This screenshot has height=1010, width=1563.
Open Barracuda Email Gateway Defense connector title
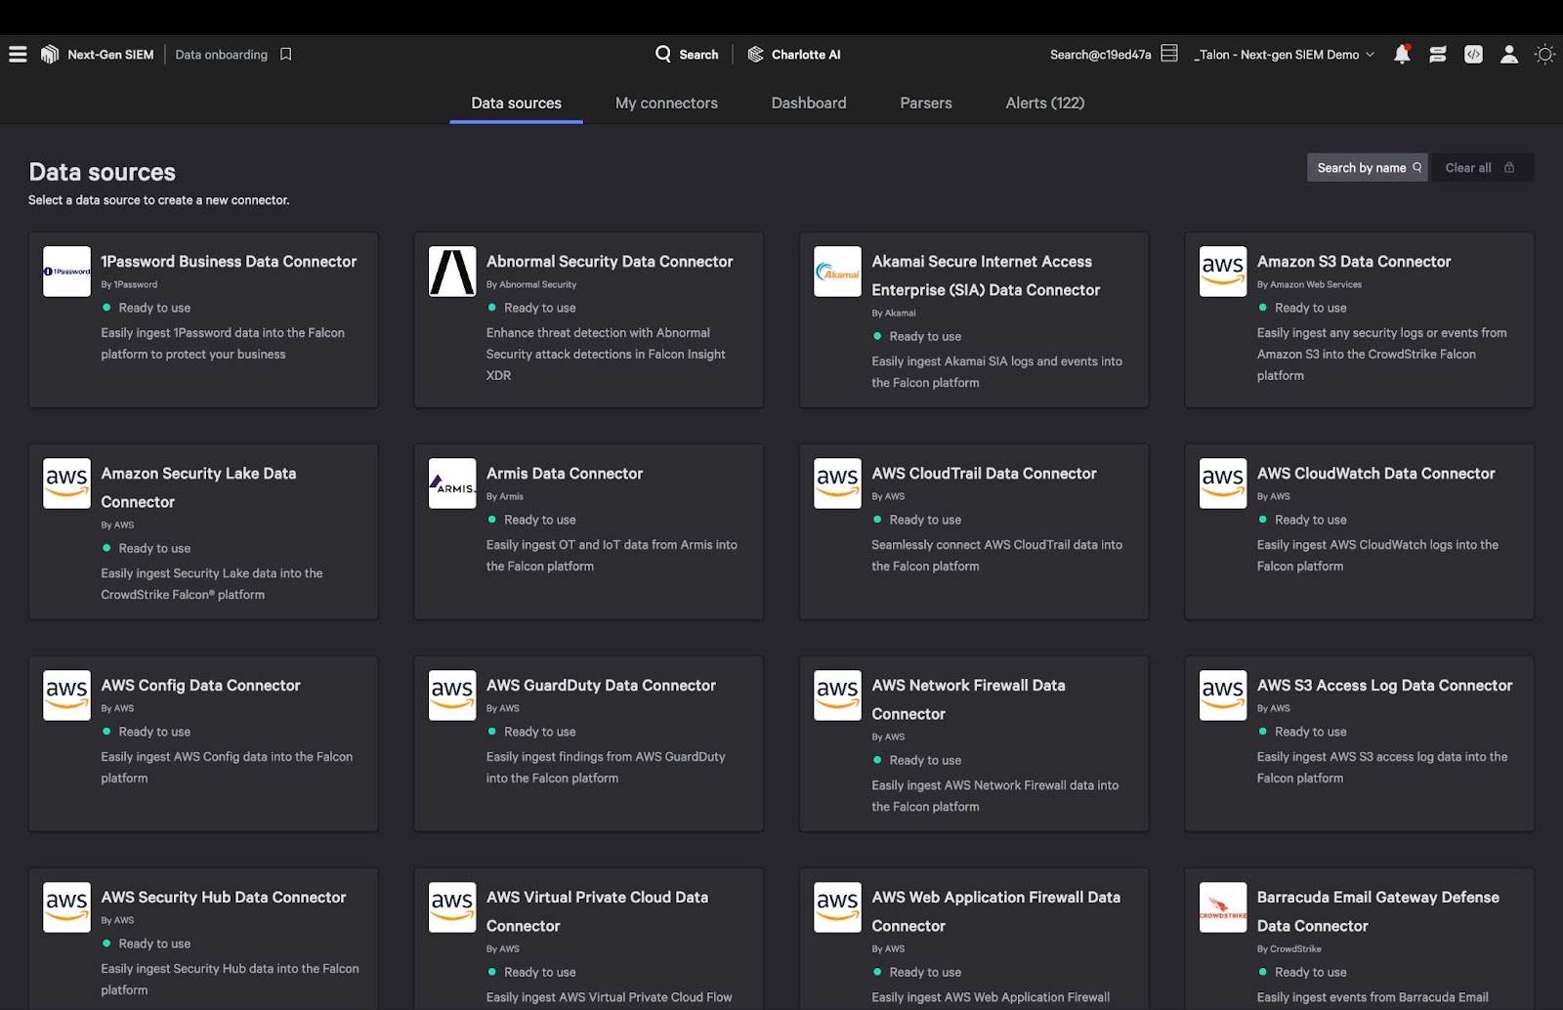pyautogui.click(x=1377, y=911)
